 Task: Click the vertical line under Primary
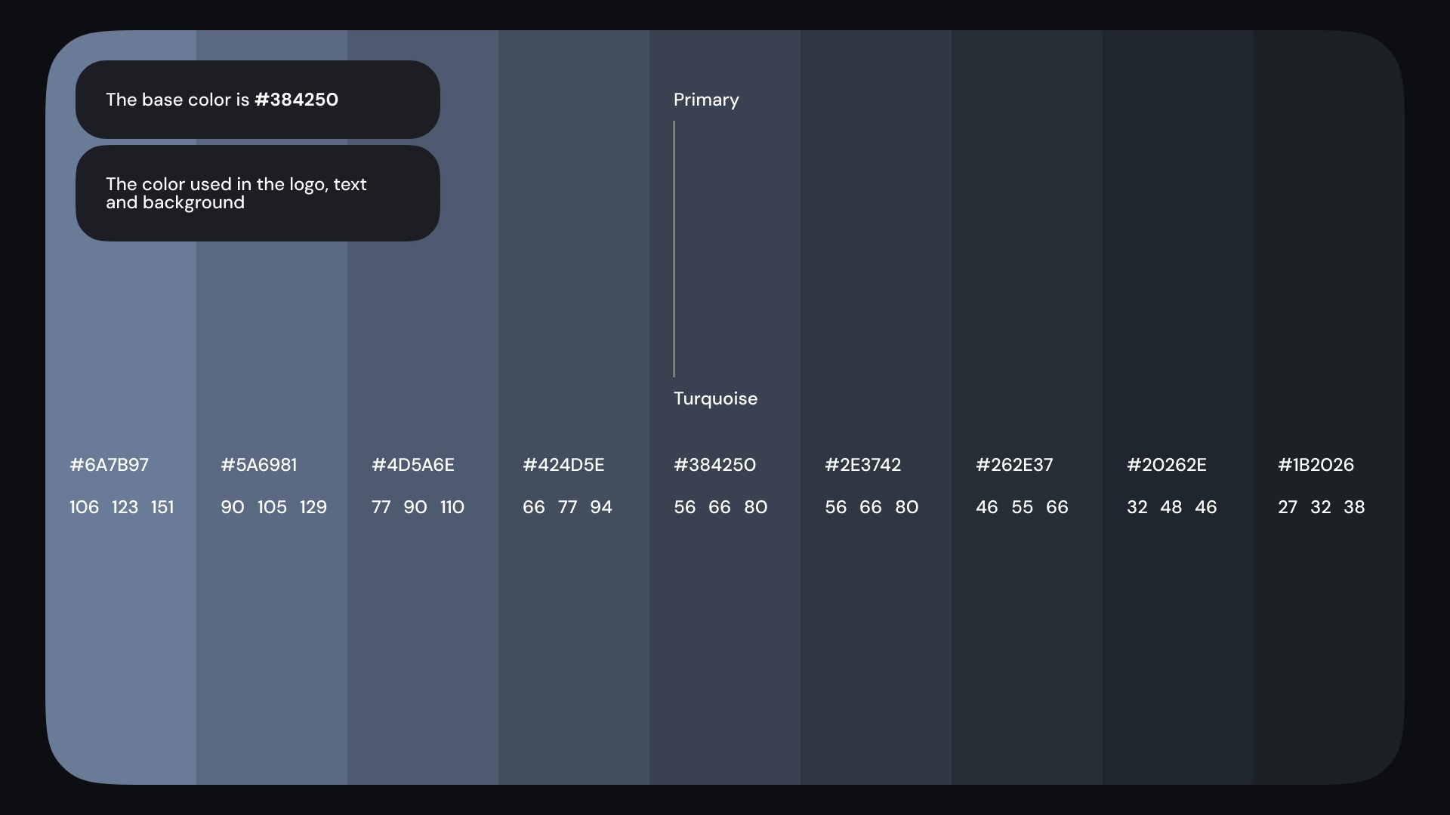(x=674, y=249)
